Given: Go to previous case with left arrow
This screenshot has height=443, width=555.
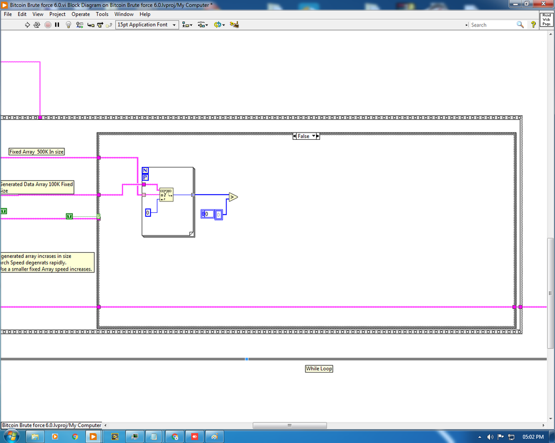Looking at the screenshot, I should [x=294, y=136].
